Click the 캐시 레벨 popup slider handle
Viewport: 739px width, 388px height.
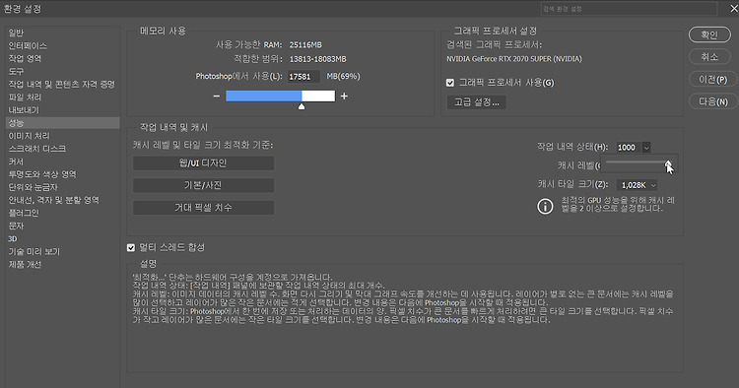pyautogui.click(x=668, y=163)
